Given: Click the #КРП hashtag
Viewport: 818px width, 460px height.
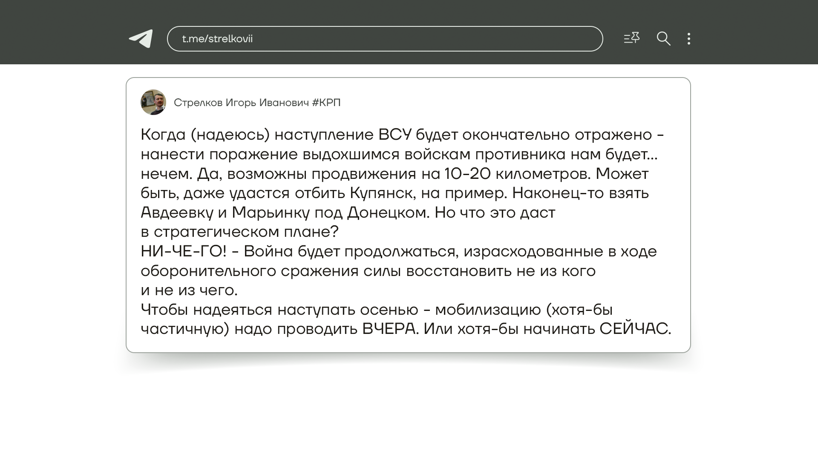Looking at the screenshot, I should point(326,103).
